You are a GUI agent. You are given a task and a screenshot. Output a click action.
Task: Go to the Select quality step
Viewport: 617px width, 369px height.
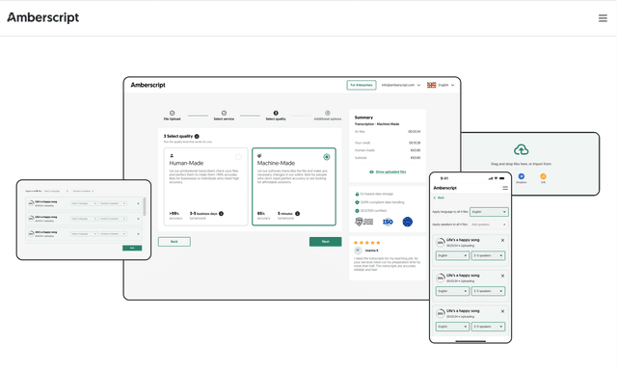[276, 116]
